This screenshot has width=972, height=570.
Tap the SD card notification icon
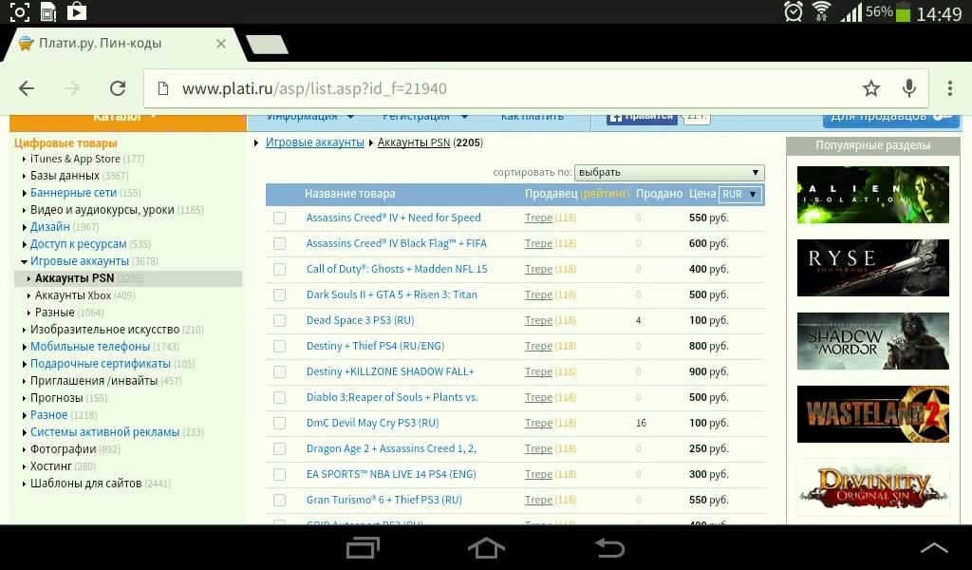tap(48, 11)
